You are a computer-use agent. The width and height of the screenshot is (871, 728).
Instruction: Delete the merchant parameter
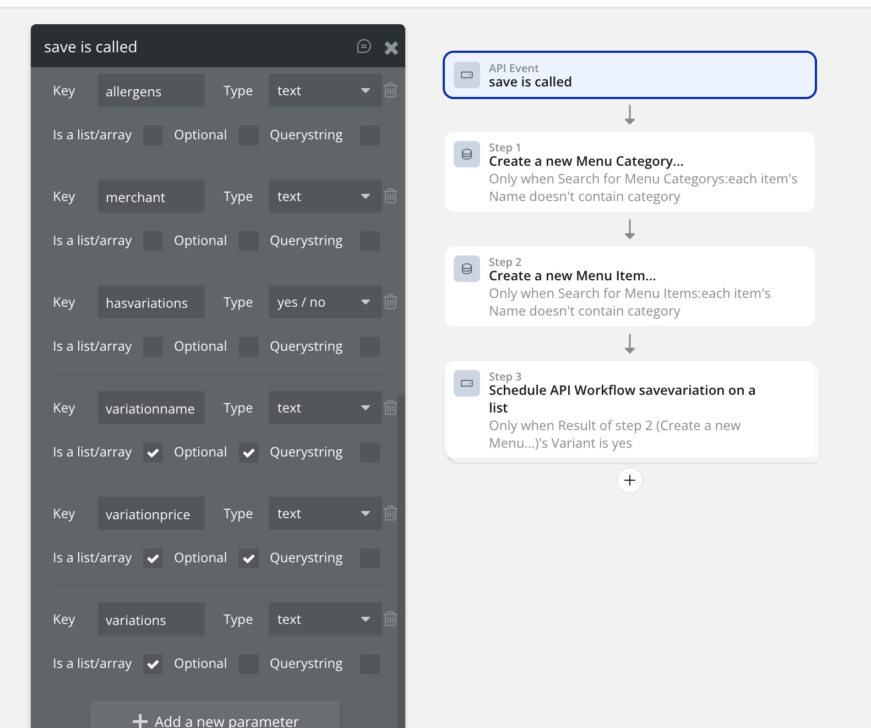pos(390,196)
